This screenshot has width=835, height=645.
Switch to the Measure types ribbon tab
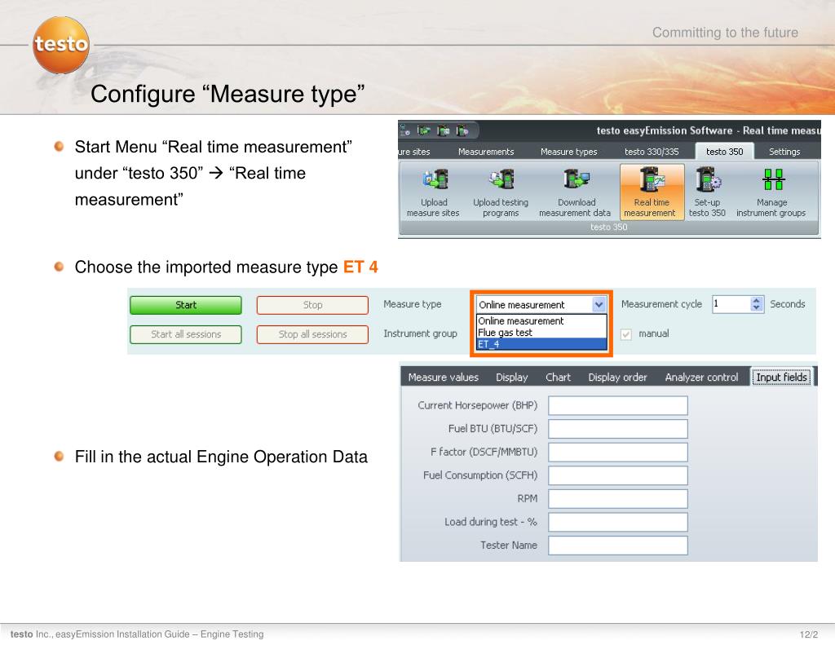568,152
